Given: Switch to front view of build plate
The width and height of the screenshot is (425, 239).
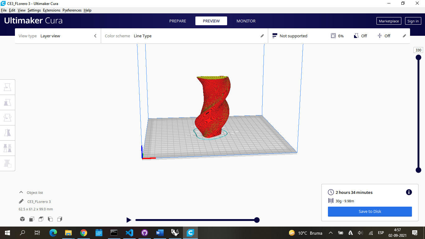Looking at the screenshot, I should (x=31, y=219).
